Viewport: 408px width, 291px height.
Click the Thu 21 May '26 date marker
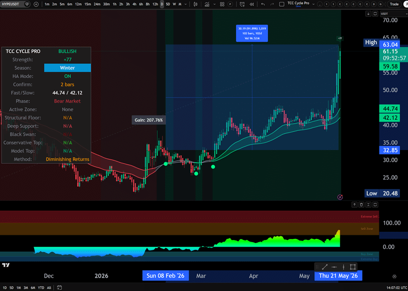point(338,276)
